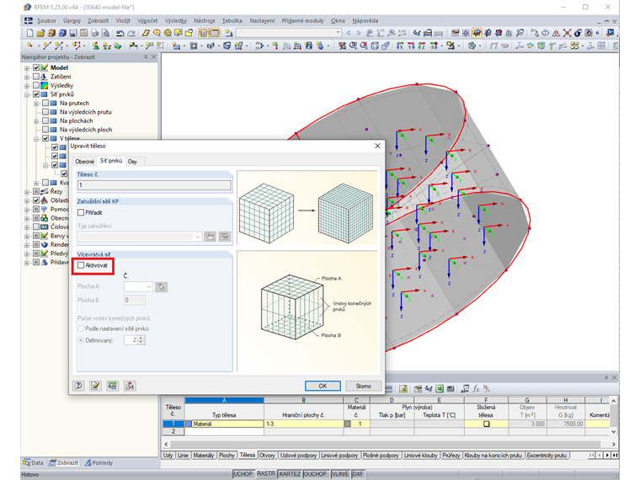Click the isometric view cube icon
Image resolution: width=640 pixels, height=480 pixels.
tap(375, 45)
